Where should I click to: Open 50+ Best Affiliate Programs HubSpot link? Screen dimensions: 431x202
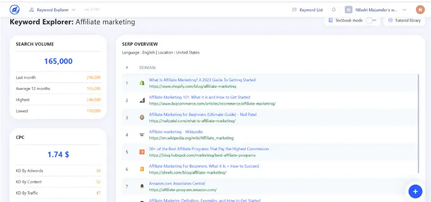209,149
